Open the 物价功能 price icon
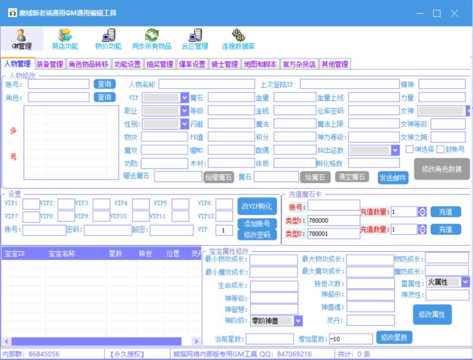Viewport: 473px width, 360px height. (x=108, y=39)
